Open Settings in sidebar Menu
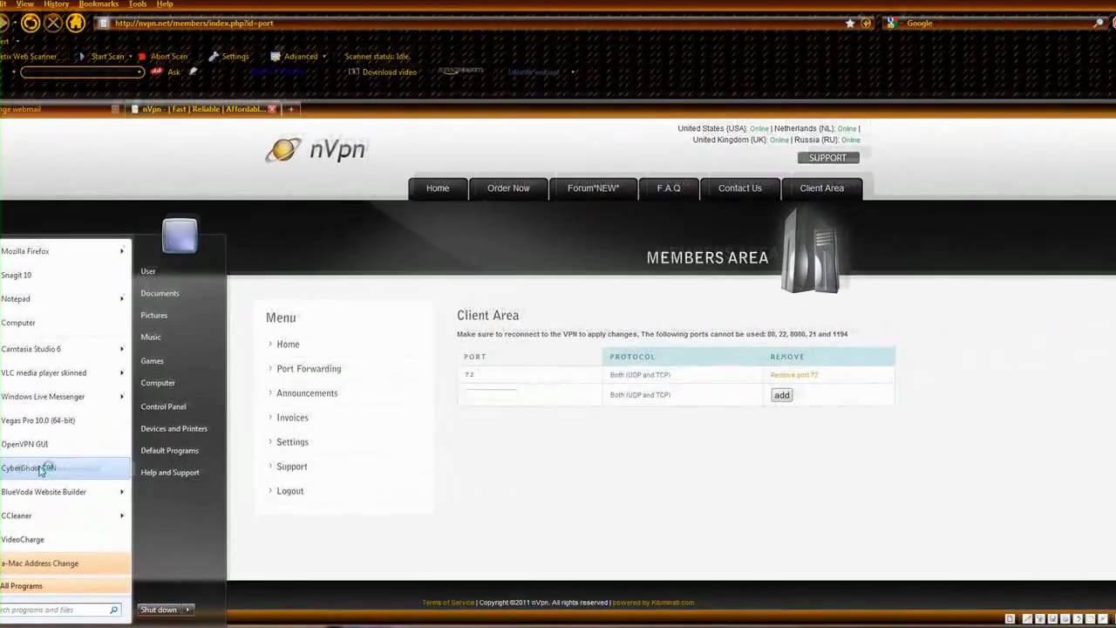The width and height of the screenshot is (1116, 628). (292, 442)
